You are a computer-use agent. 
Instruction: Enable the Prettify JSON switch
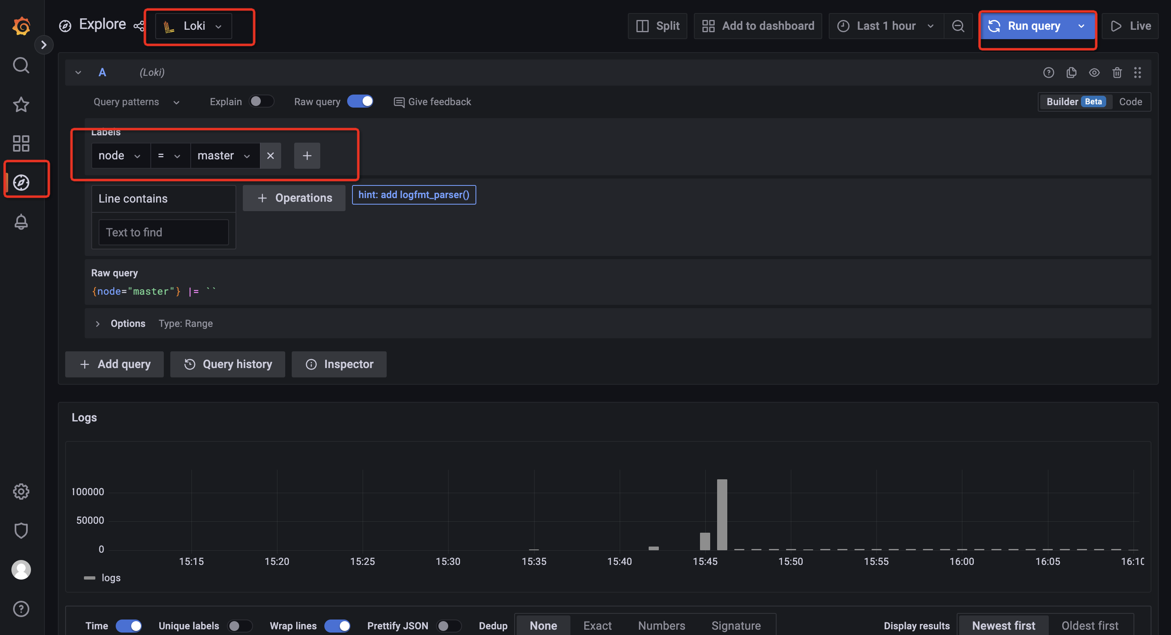click(x=448, y=626)
